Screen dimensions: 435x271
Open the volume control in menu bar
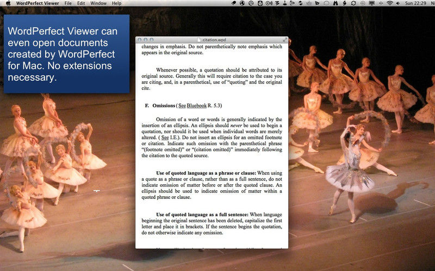coord(398,3)
